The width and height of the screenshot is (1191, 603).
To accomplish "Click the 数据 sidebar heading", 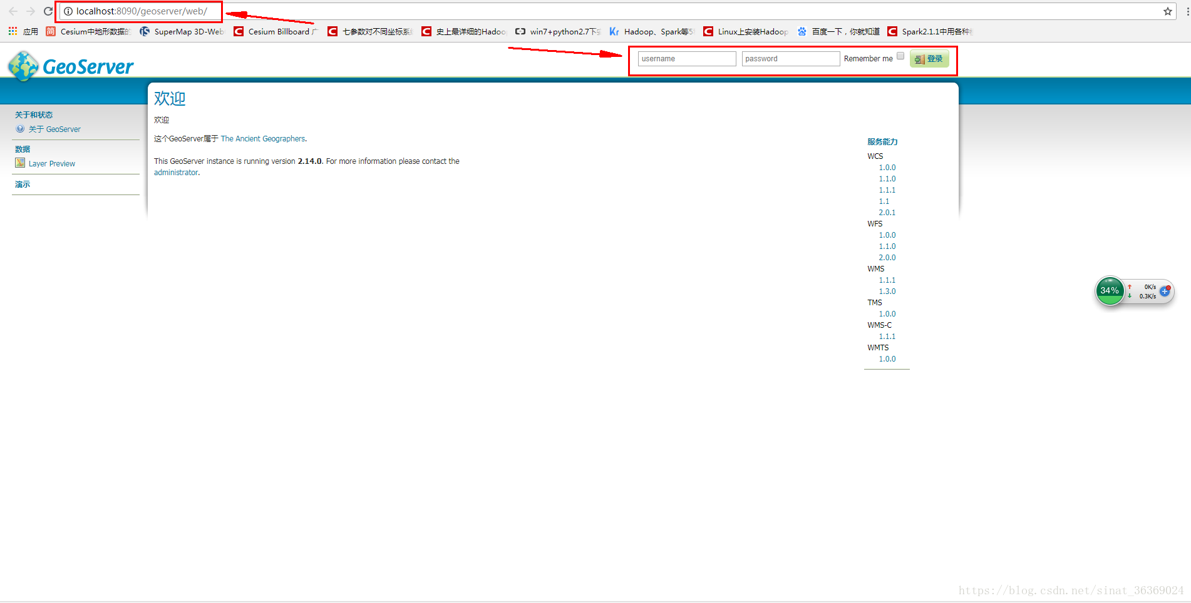I will click(23, 149).
